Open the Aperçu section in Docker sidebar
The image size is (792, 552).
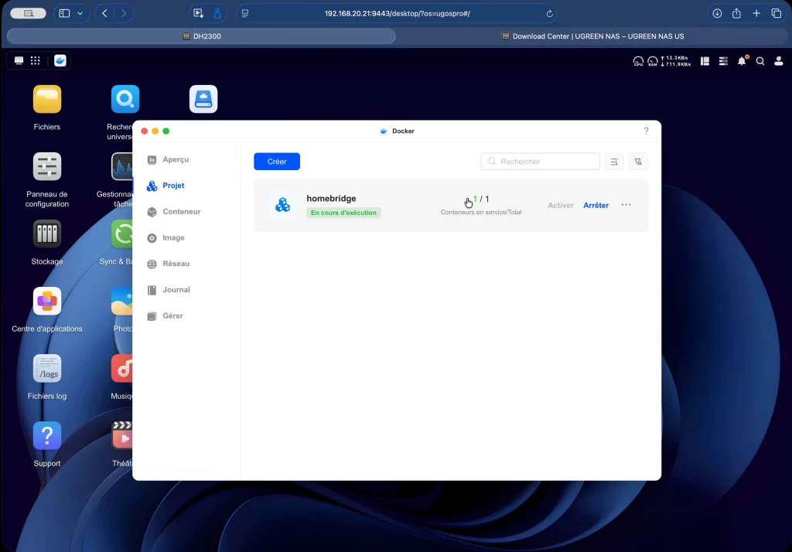click(x=175, y=160)
